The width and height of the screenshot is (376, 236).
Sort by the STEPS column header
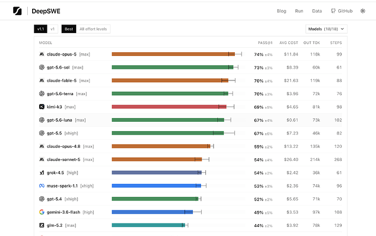coord(336,43)
